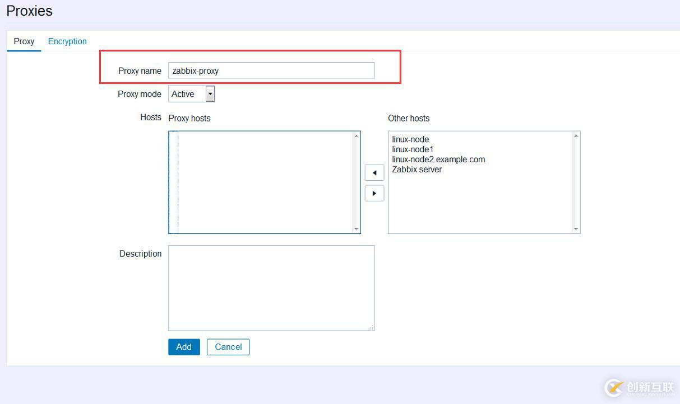Click the Description resize handle corner
The height and width of the screenshot is (404, 680).
(371, 327)
